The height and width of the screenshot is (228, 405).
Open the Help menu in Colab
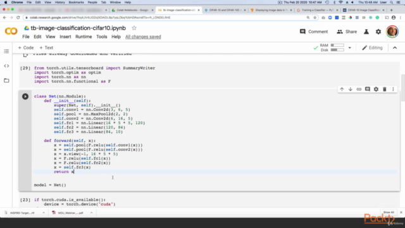116,37
